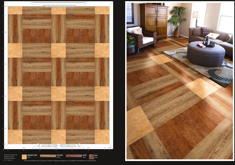
Task: Click the ABSRACTION legend label text
Action: click(32, 155)
